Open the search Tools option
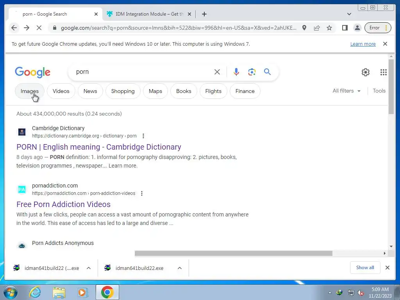The height and width of the screenshot is (300, 400). (379, 91)
